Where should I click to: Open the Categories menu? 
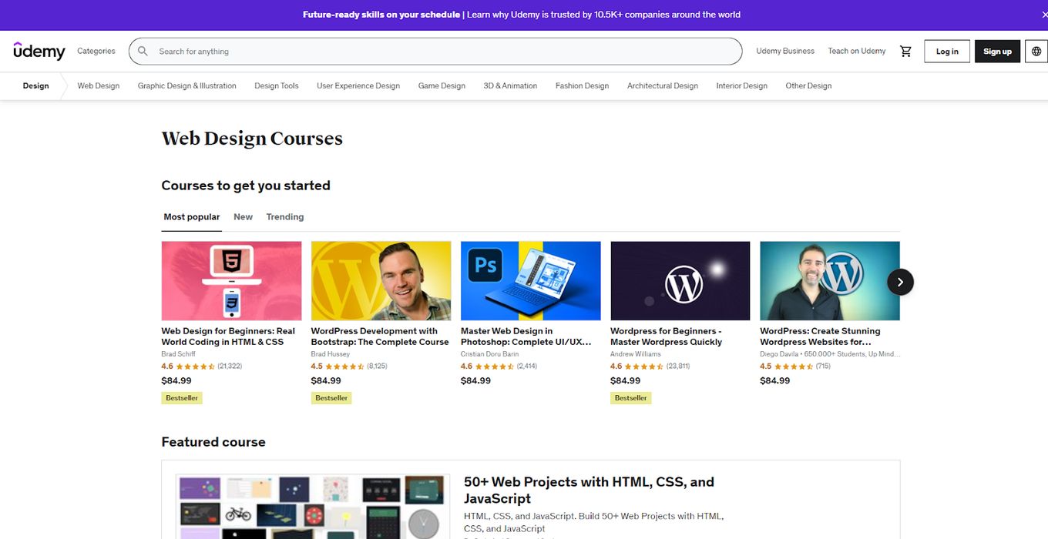point(96,52)
